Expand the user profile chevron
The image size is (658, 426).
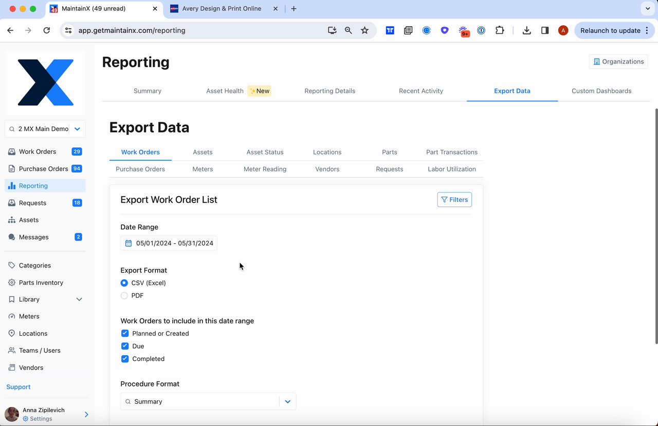[86, 414]
